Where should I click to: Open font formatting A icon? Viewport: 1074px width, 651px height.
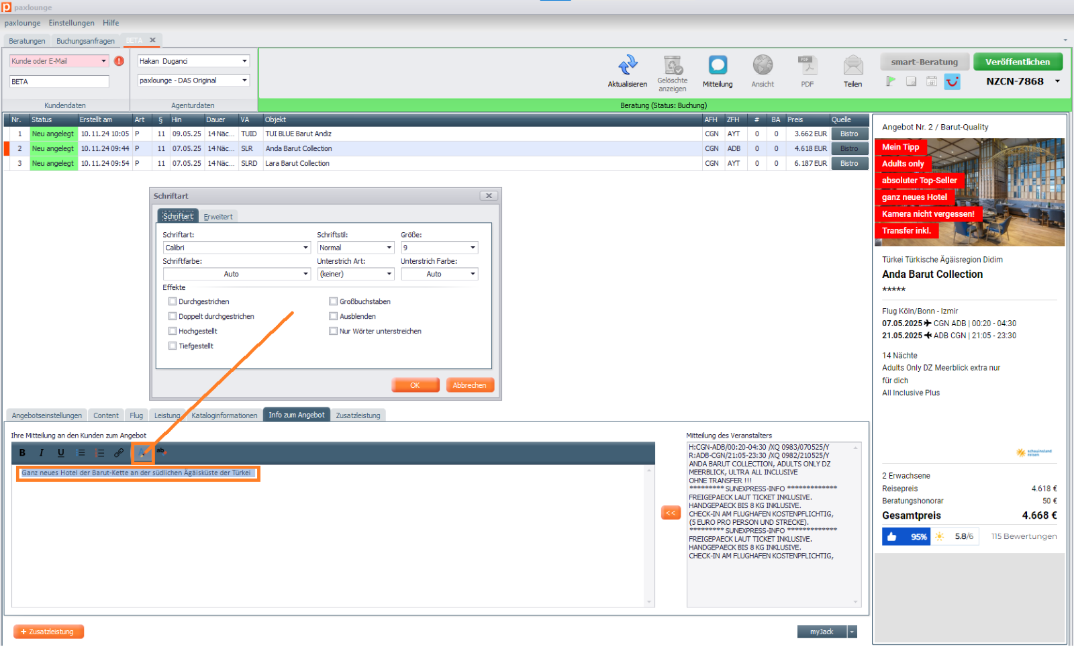[x=142, y=453]
